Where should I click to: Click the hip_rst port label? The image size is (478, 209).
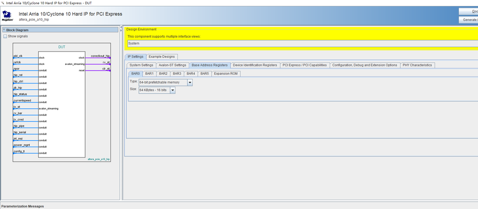tap(18, 75)
